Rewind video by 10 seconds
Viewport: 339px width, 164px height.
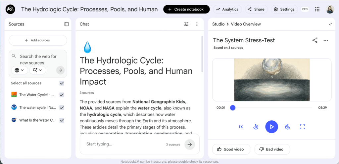pyautogui.click(x=256, y=127)
